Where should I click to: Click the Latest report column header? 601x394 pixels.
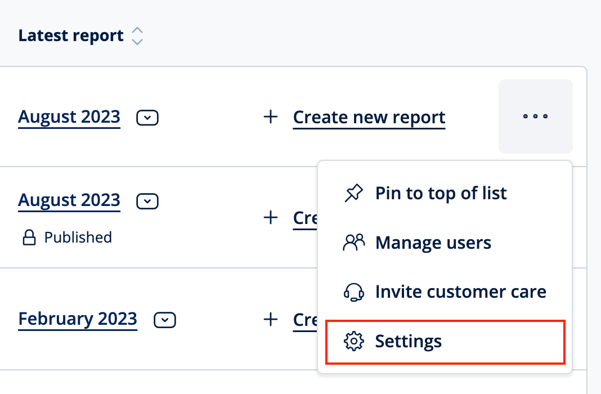(71, 35)
